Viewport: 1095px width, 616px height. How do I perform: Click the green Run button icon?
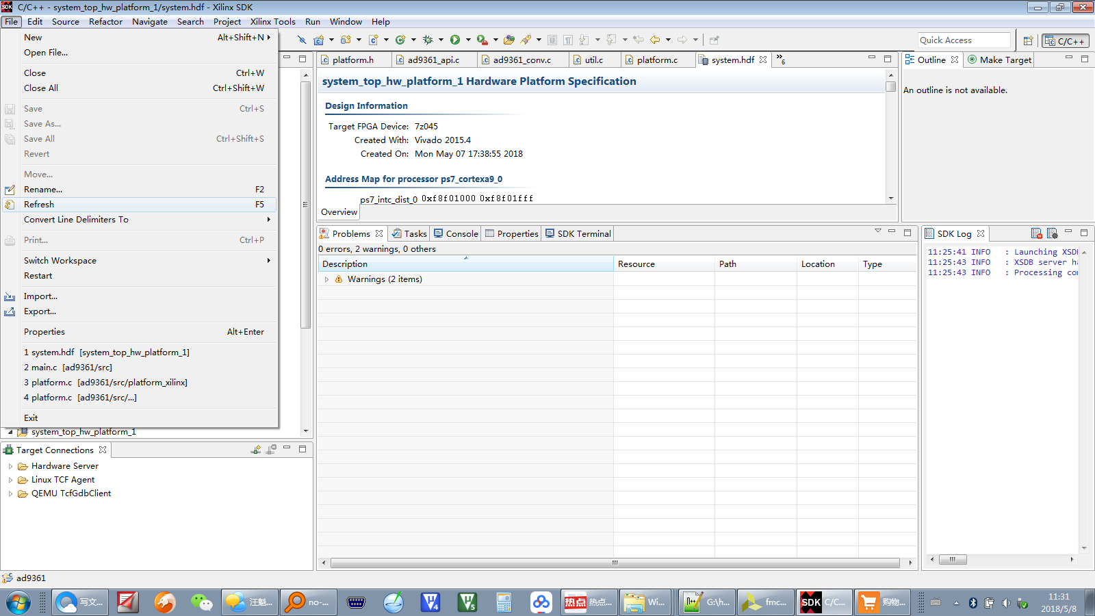[x=455, y=40]
